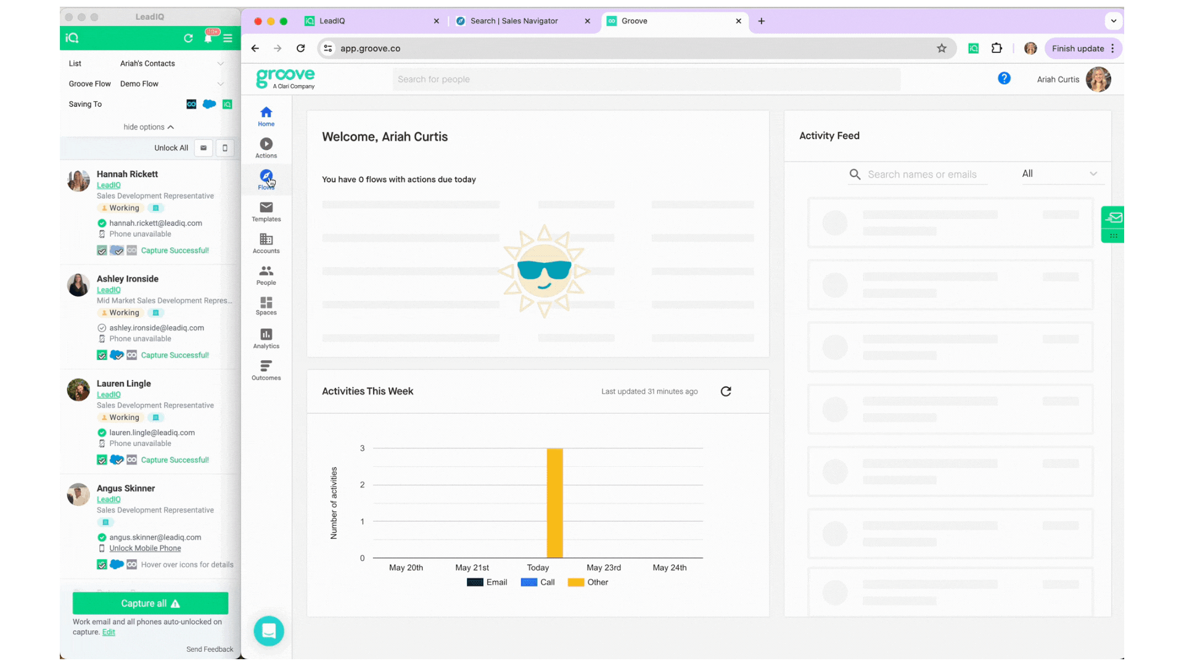Click the Email legend color swatch
The height and width of the screenshot is (666, 1184).
tap(475, 582)
